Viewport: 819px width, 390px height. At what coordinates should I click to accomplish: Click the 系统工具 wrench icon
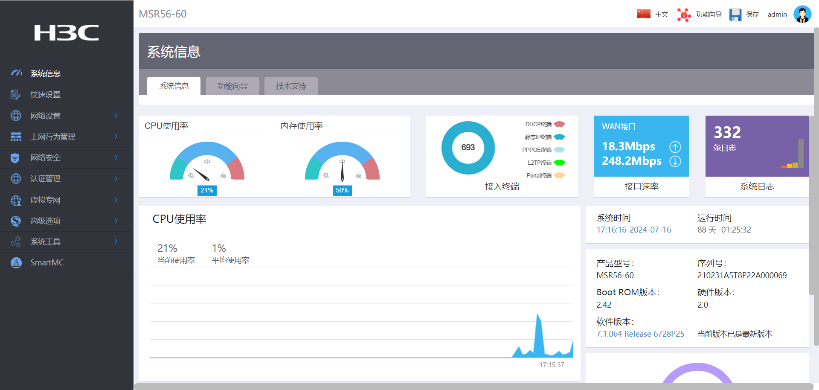(16, 242)
